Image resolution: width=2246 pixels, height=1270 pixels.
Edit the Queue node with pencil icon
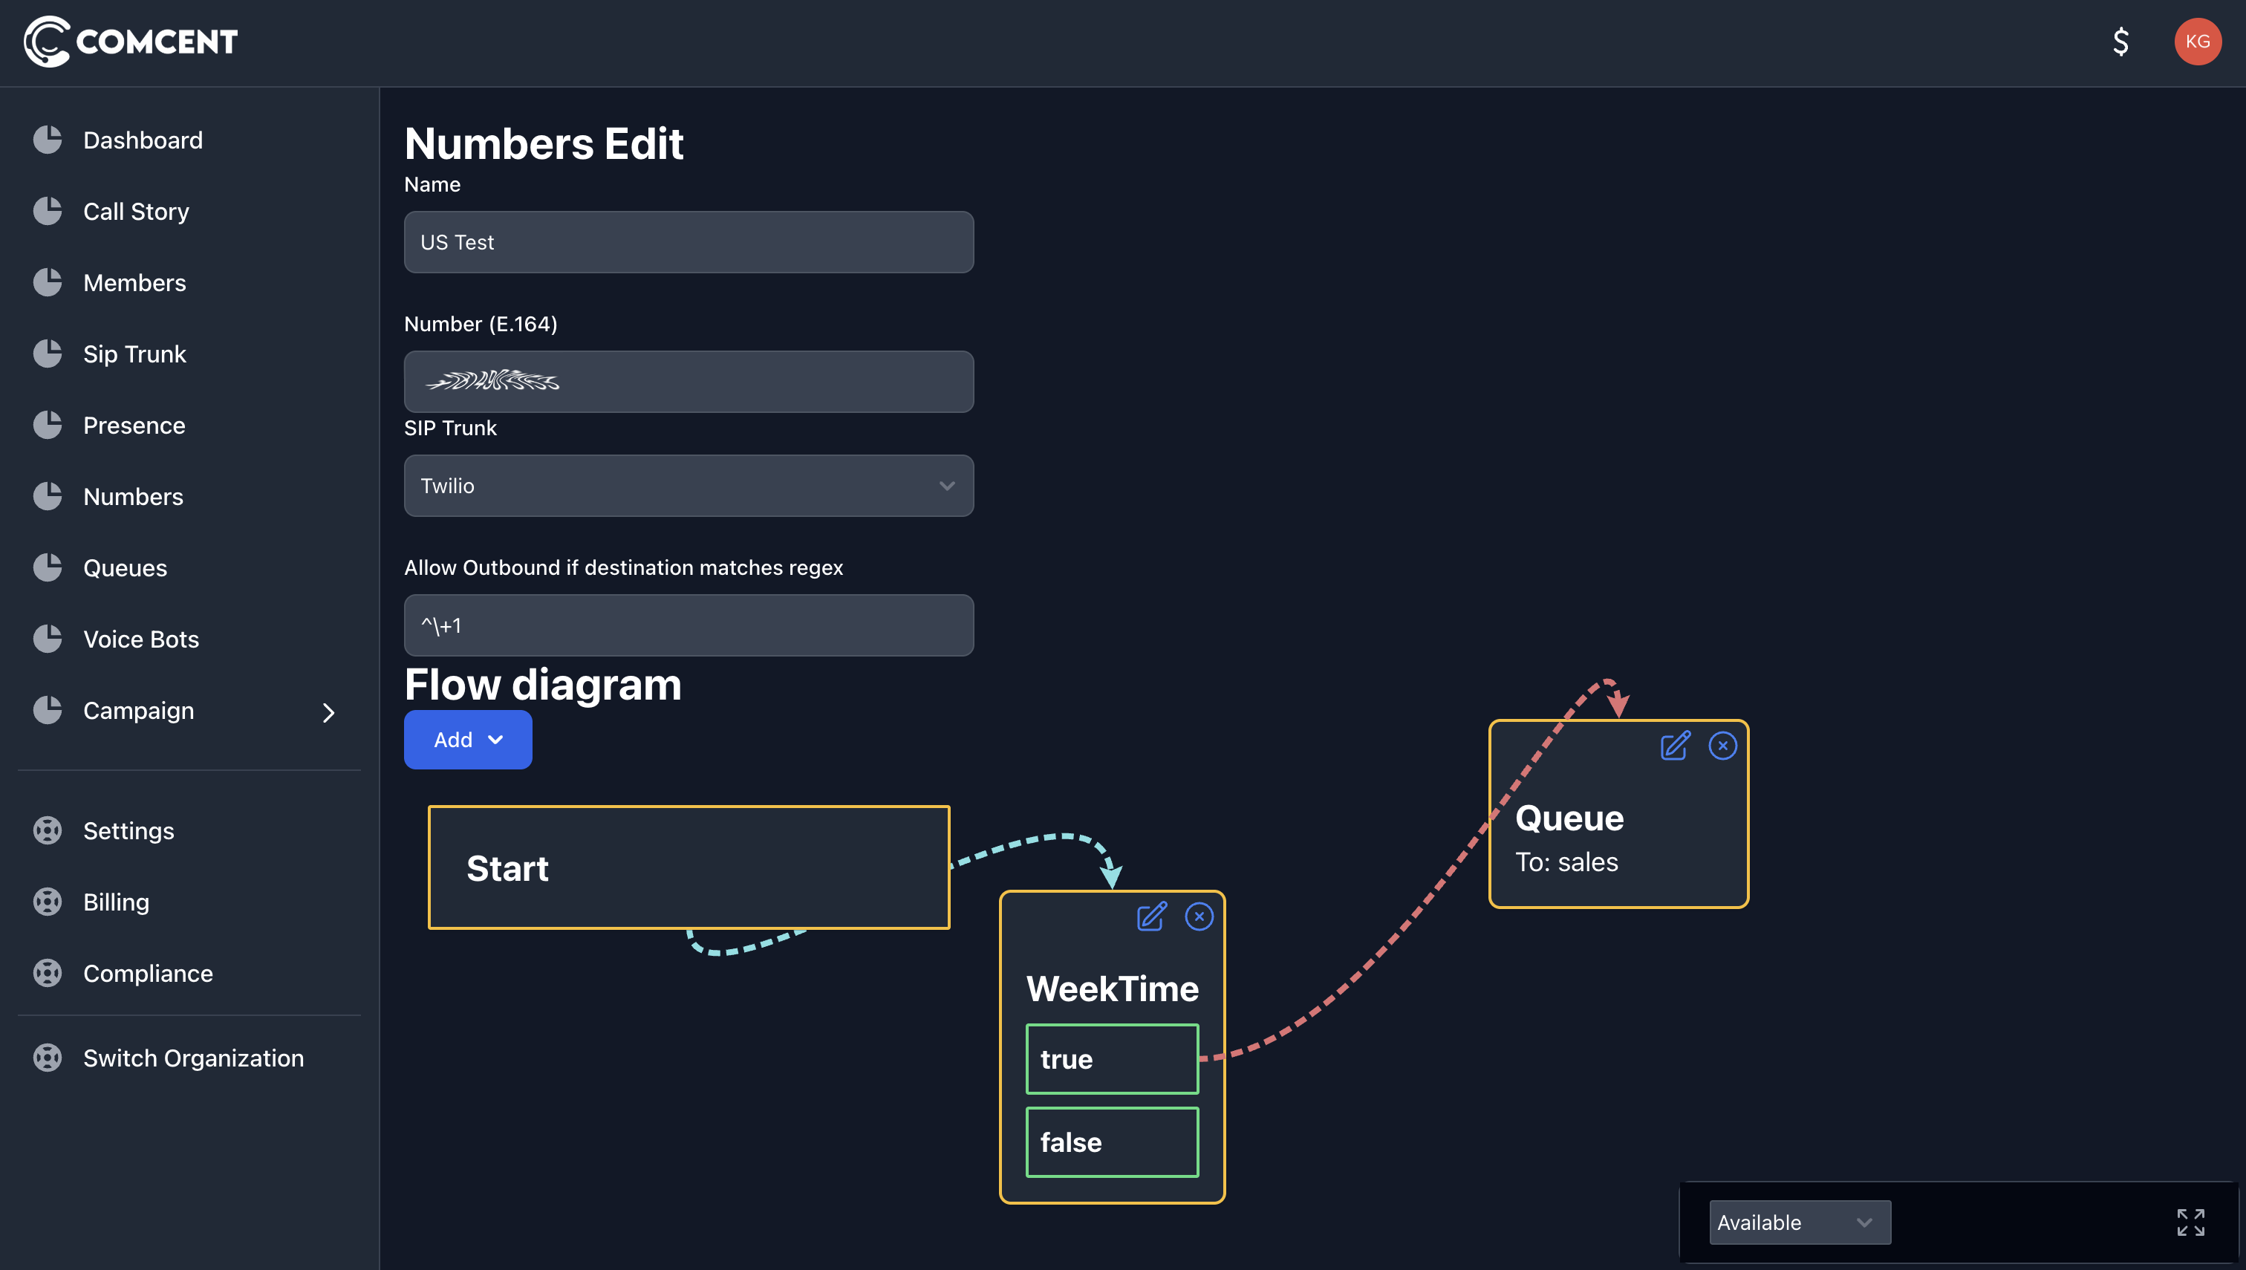[1675, 746]
